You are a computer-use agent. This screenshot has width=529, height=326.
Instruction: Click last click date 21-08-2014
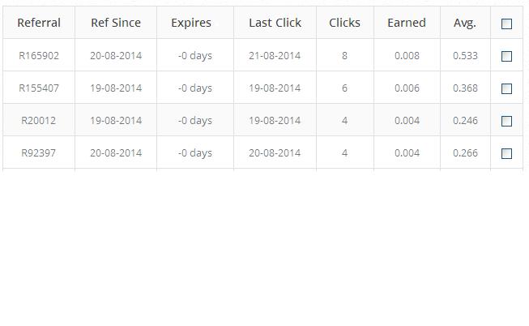click(x=275, y=55)
